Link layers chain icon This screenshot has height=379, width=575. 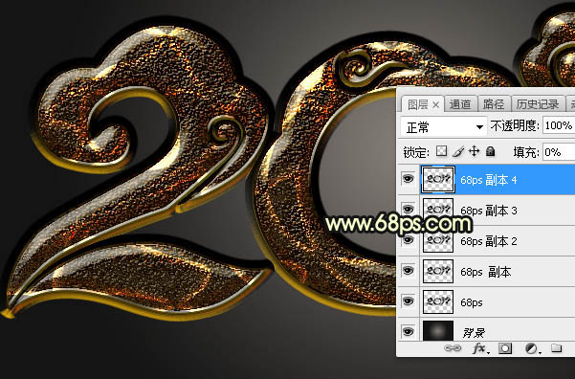point(453,348)
